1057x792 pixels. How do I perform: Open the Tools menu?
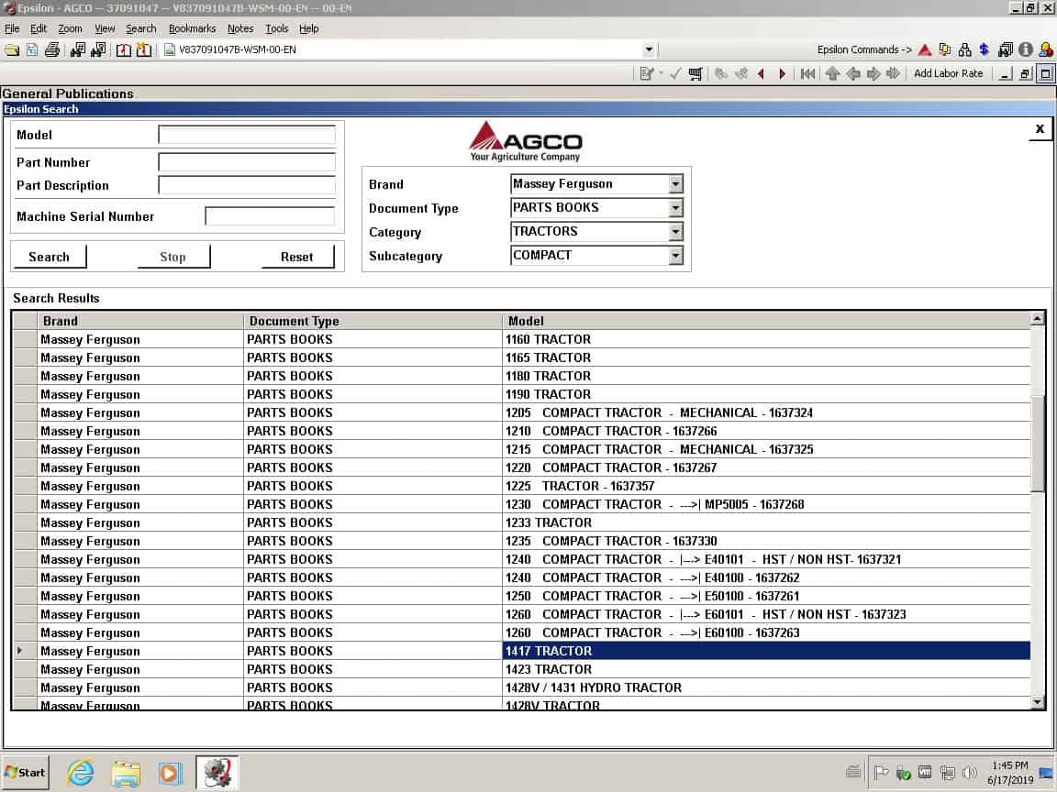click(276, 28)
